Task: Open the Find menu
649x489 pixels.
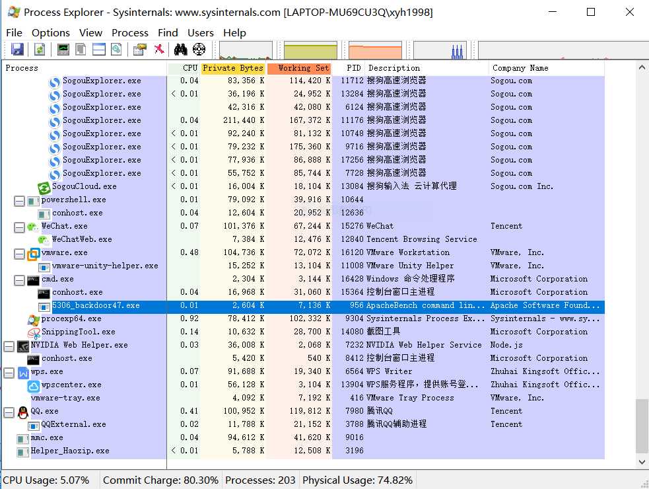Action: (x=168, y=33)
